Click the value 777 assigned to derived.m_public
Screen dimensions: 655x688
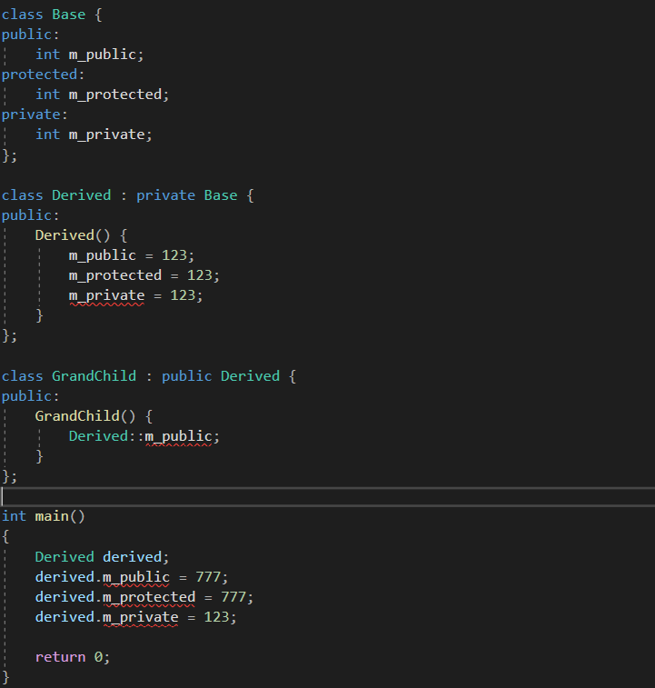pyautogui.click(x=208, y=577)
